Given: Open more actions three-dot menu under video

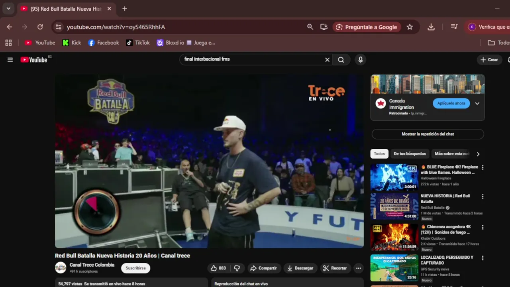Looking at the screenshot, I should 359,268.
